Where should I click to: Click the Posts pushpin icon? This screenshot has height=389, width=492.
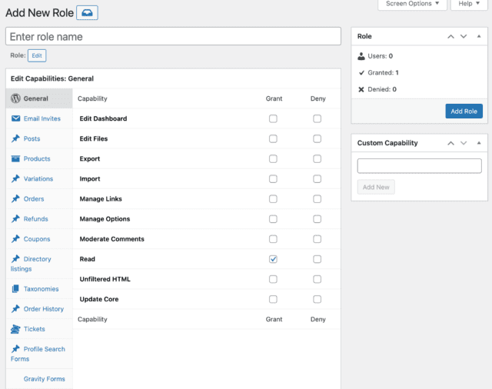[x=15, y=138]
